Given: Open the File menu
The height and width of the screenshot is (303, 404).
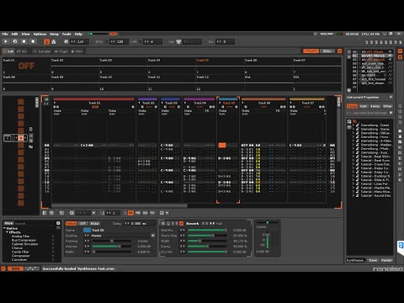Looking at the screenshot, I should click(x=5, y=34).
